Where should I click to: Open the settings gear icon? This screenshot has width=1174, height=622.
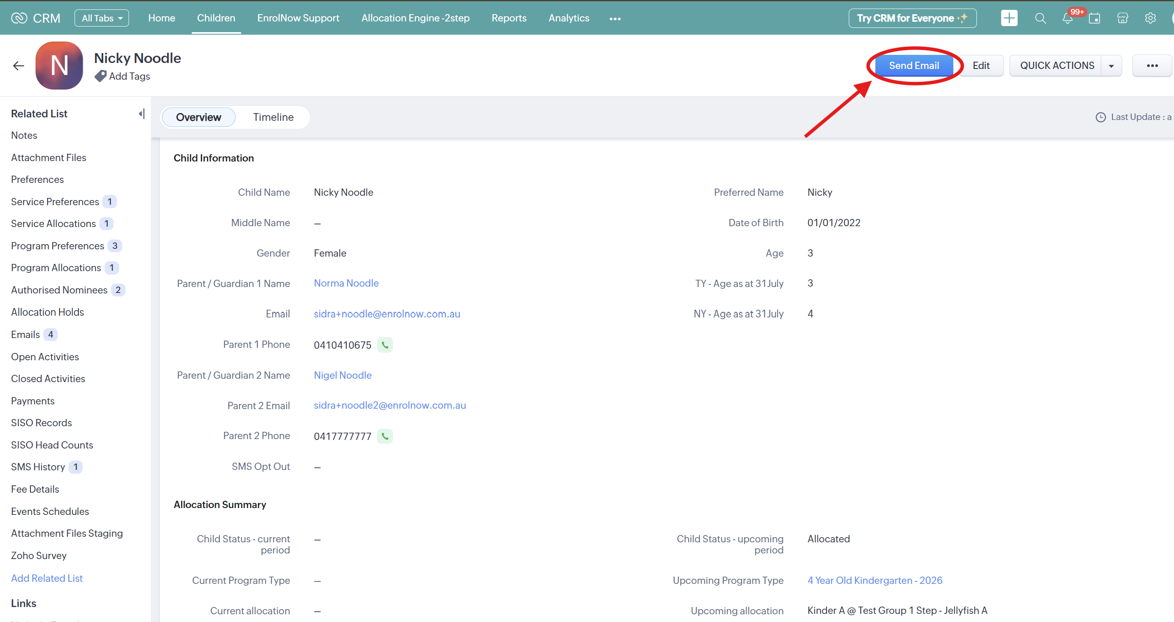(1150, 18)
